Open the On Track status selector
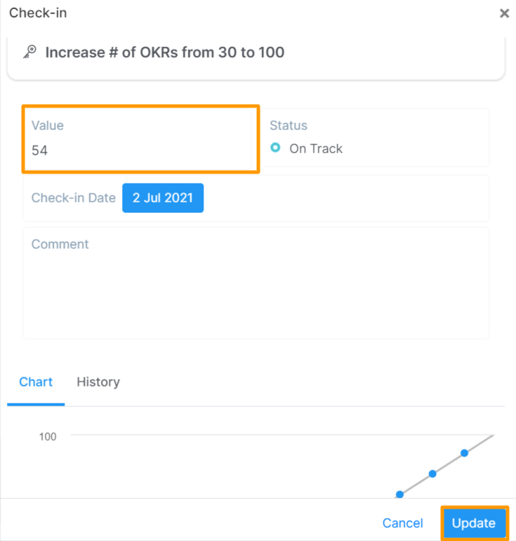 [x=316, y=148]
